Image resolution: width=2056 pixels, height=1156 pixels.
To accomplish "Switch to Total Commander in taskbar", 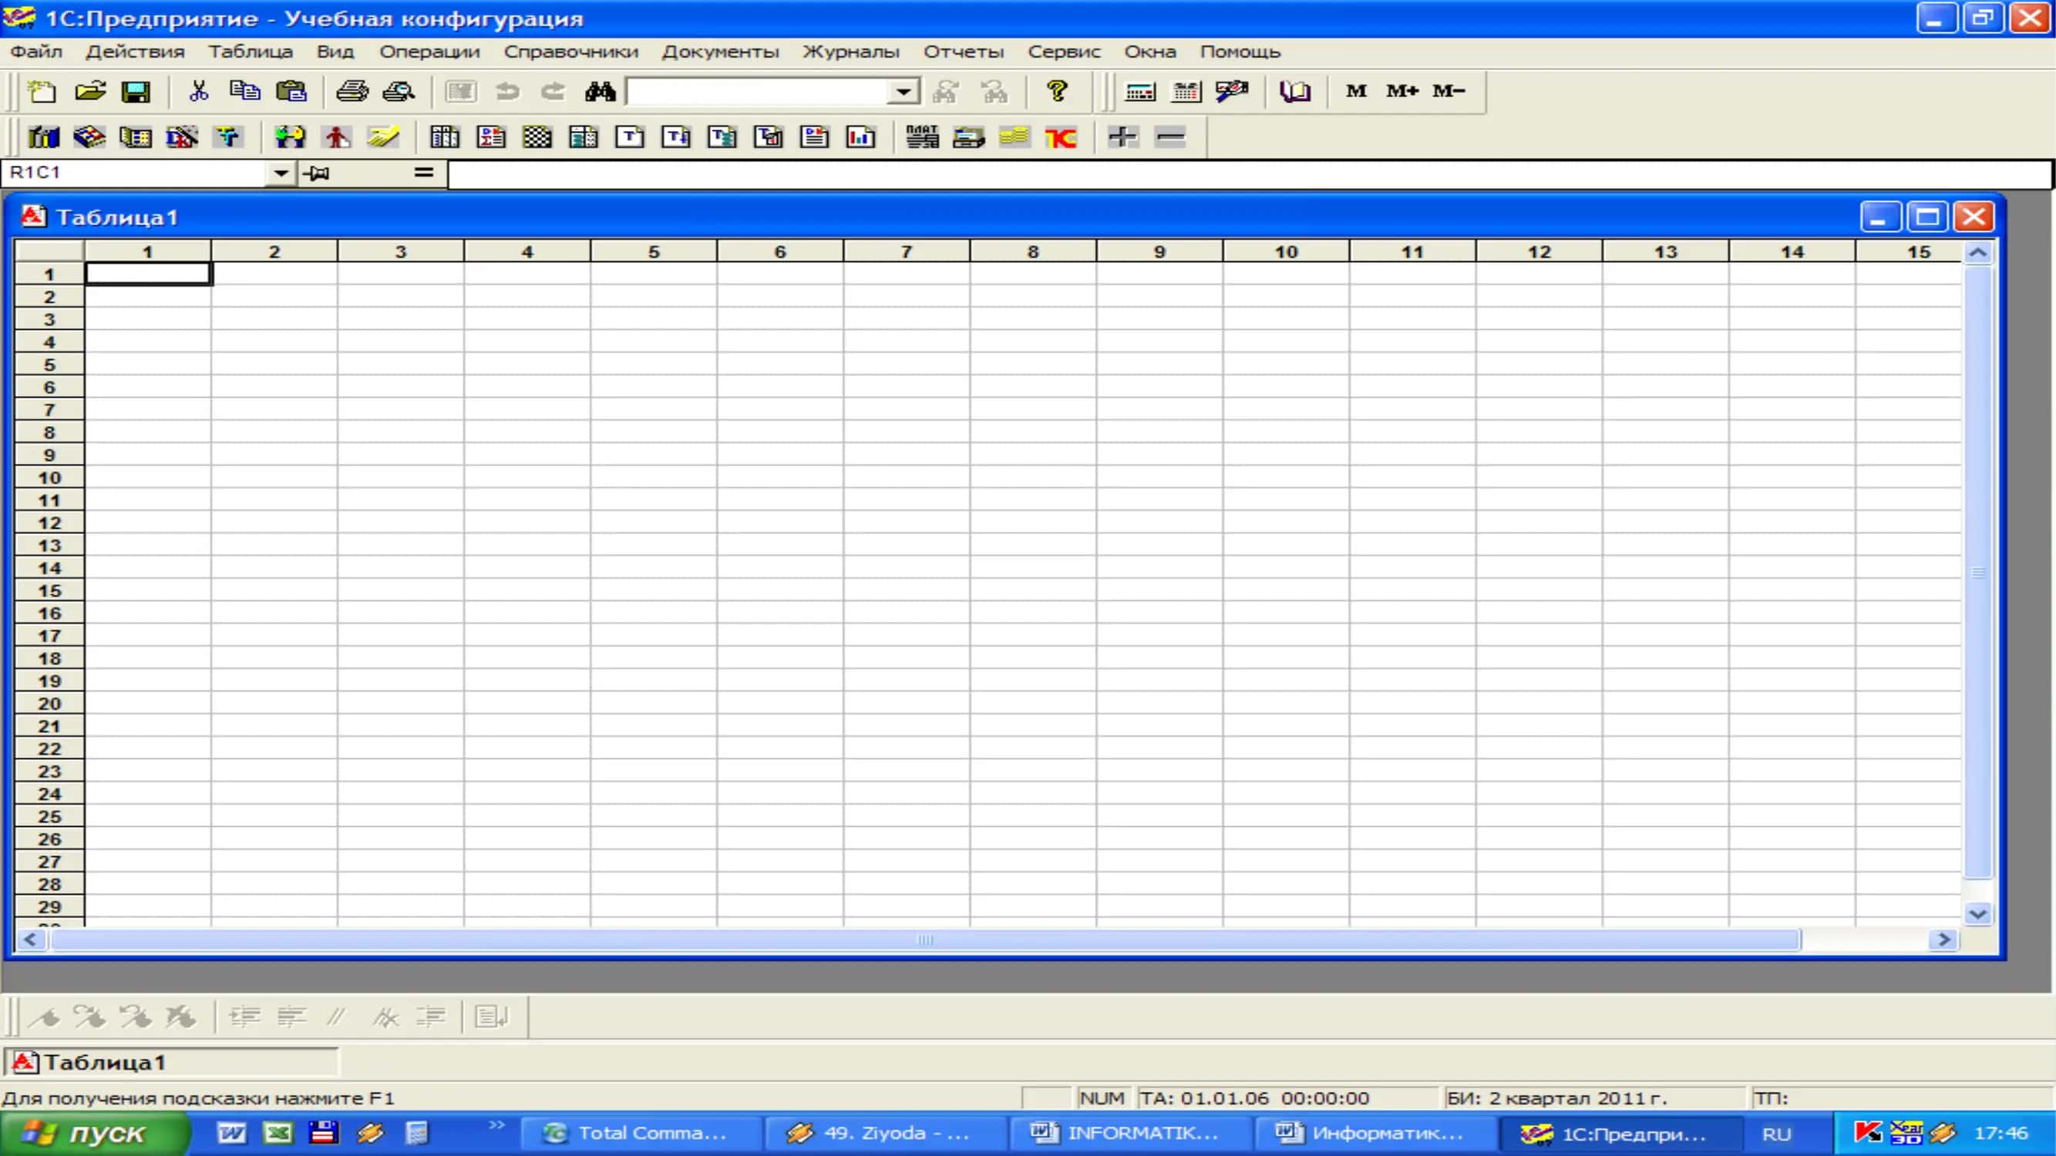I will 641,1134.
